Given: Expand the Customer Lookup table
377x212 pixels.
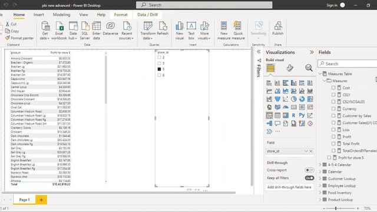Looking at the screenshot, I should [320, 178].
